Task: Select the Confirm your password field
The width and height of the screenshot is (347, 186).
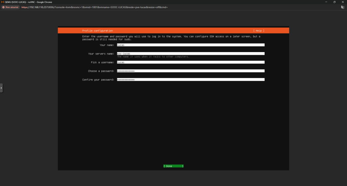Action: [x=190, y=80]
